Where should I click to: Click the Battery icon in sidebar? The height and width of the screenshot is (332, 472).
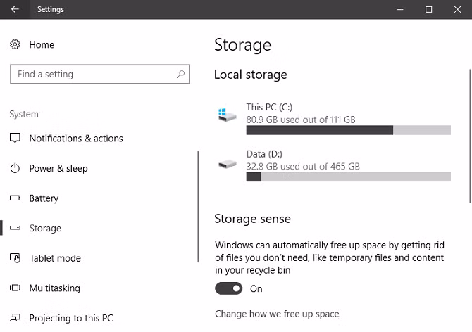15,198
